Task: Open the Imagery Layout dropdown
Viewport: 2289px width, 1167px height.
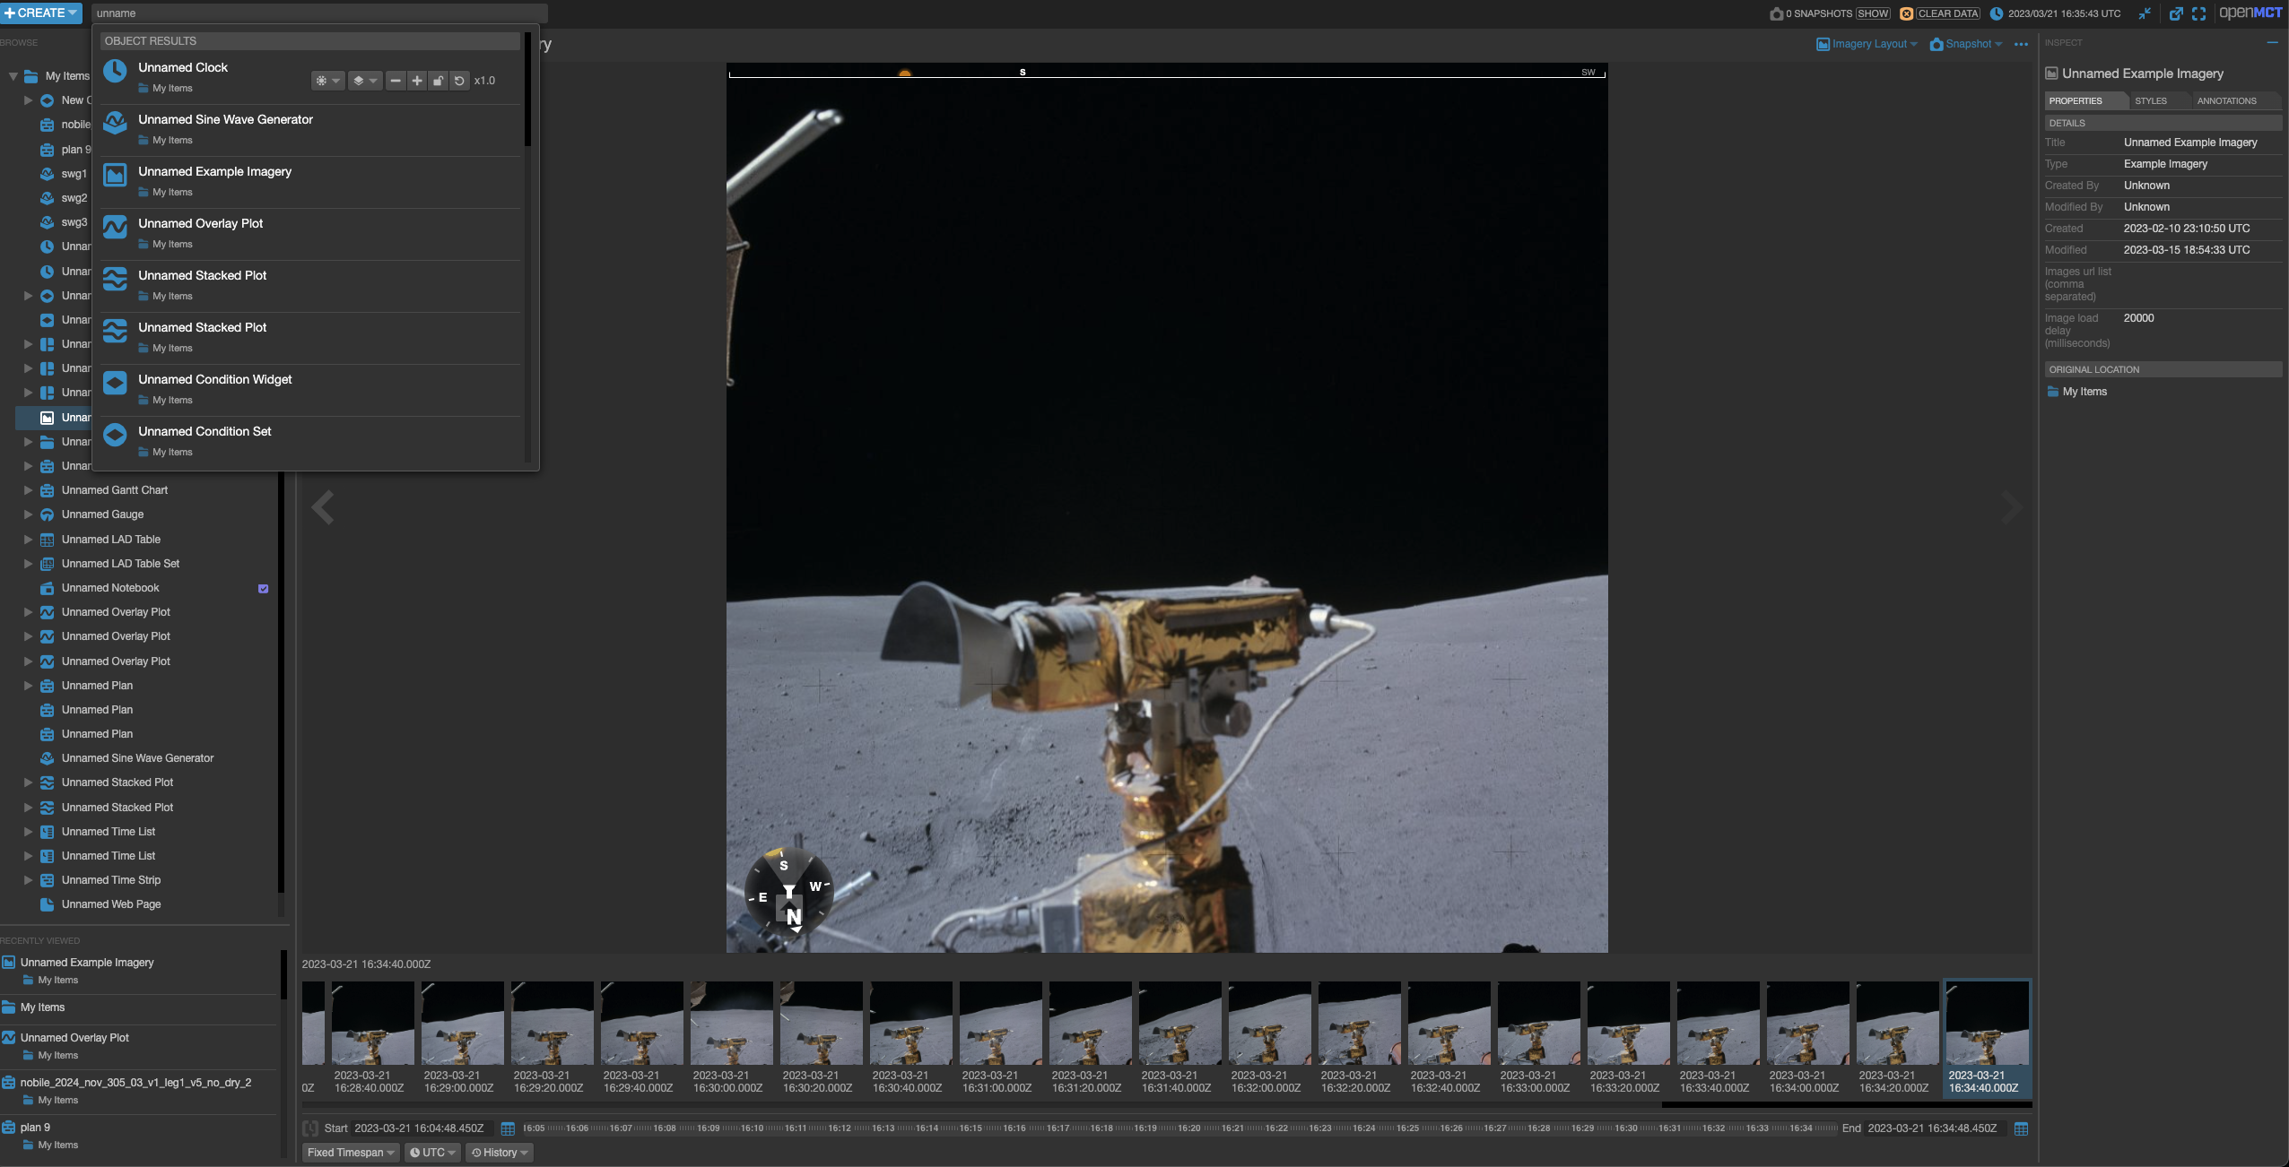Action: pos(1867,44)
